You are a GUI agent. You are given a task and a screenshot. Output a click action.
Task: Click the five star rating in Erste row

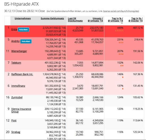[x=119, y=31]
